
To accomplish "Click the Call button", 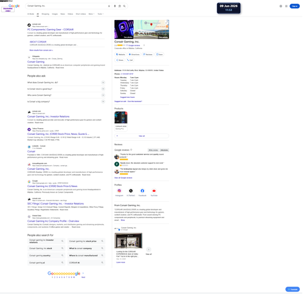I will coord(130,60).
